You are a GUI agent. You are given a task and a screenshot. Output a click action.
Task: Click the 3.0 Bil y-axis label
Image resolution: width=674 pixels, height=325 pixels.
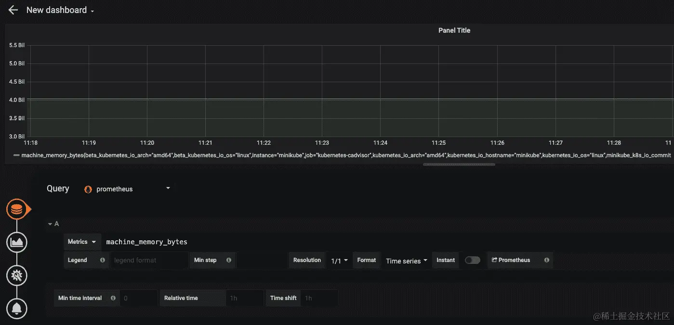pos(17,137)
